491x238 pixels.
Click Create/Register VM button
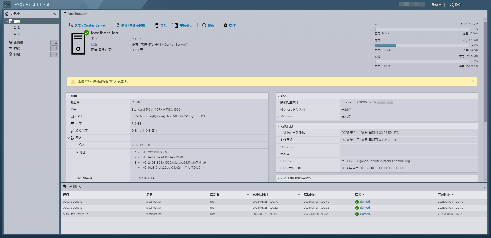click(x=133, y=25)
